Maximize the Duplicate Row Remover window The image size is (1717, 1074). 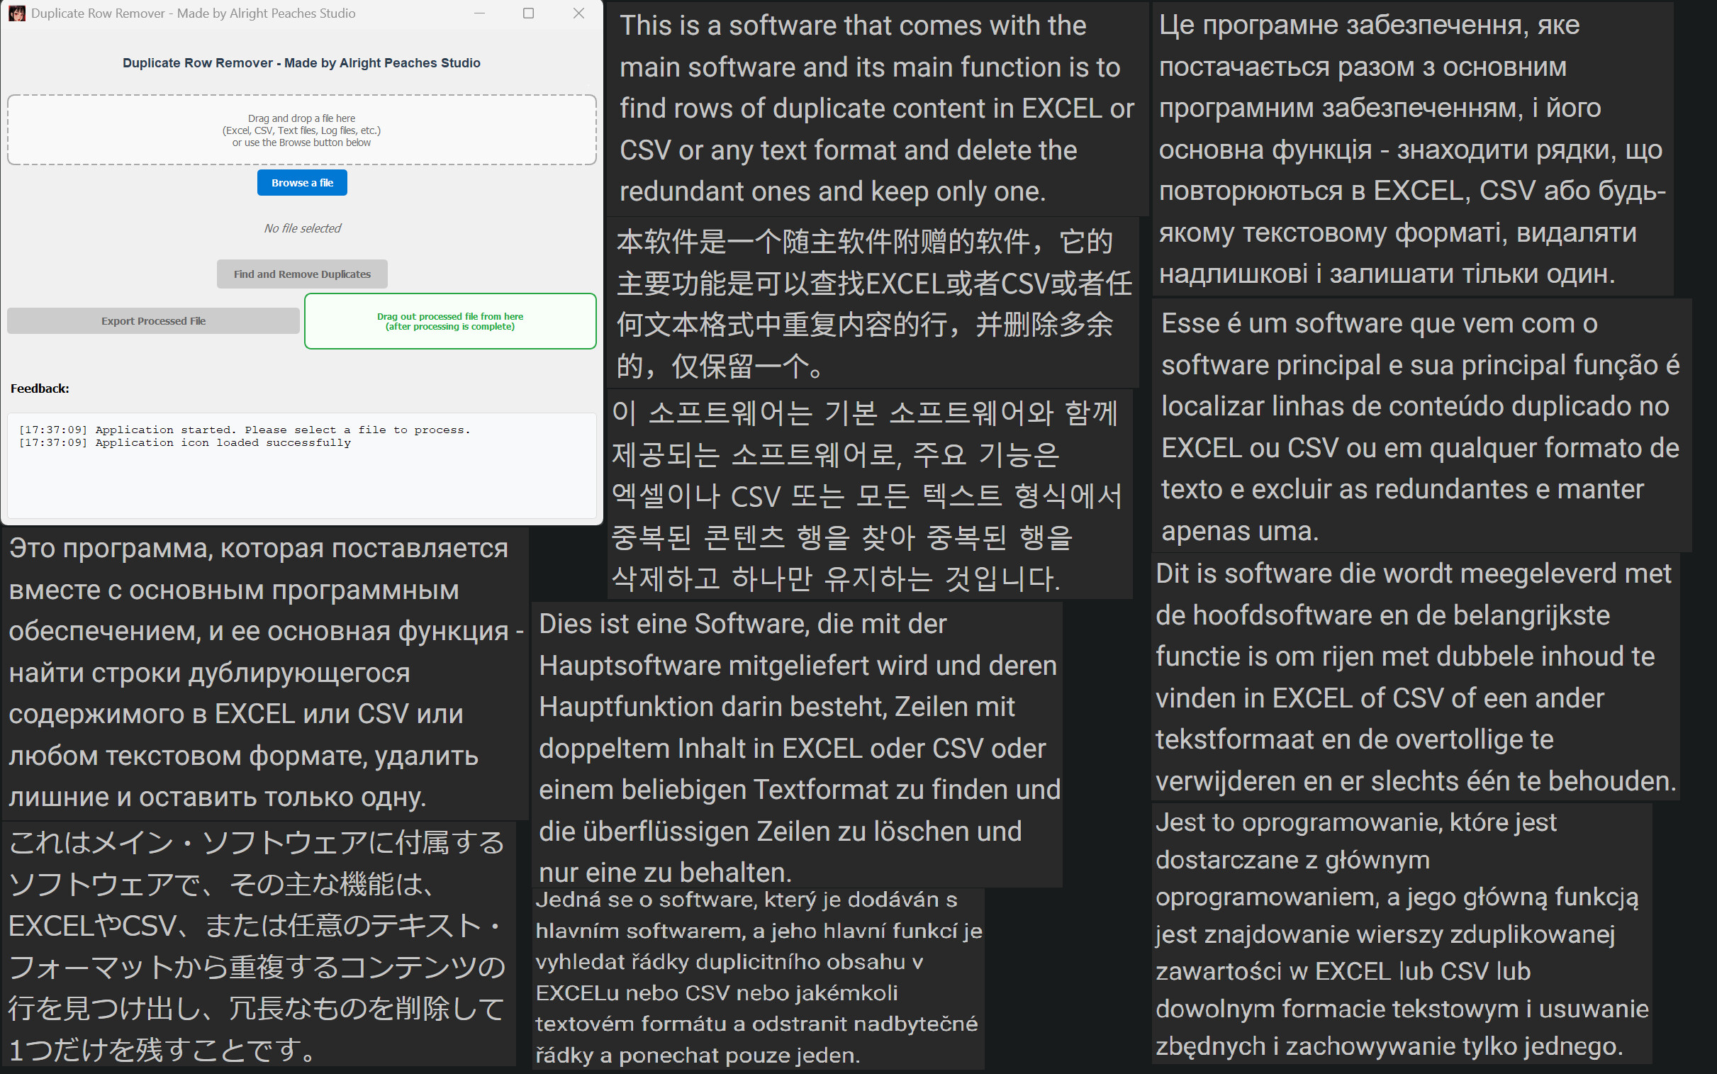point(528,13)
